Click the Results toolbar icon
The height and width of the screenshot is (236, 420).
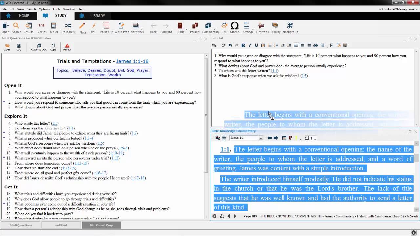28,28
